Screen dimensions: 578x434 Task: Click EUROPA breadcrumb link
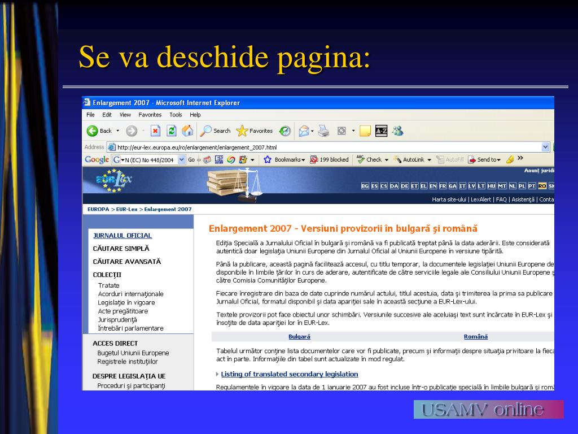click(x=98, y=209)
